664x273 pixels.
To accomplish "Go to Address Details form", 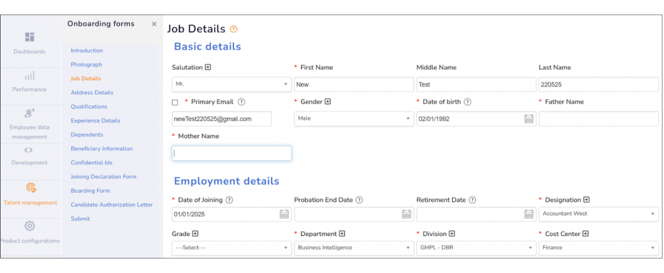I will [x=92, y=93].
